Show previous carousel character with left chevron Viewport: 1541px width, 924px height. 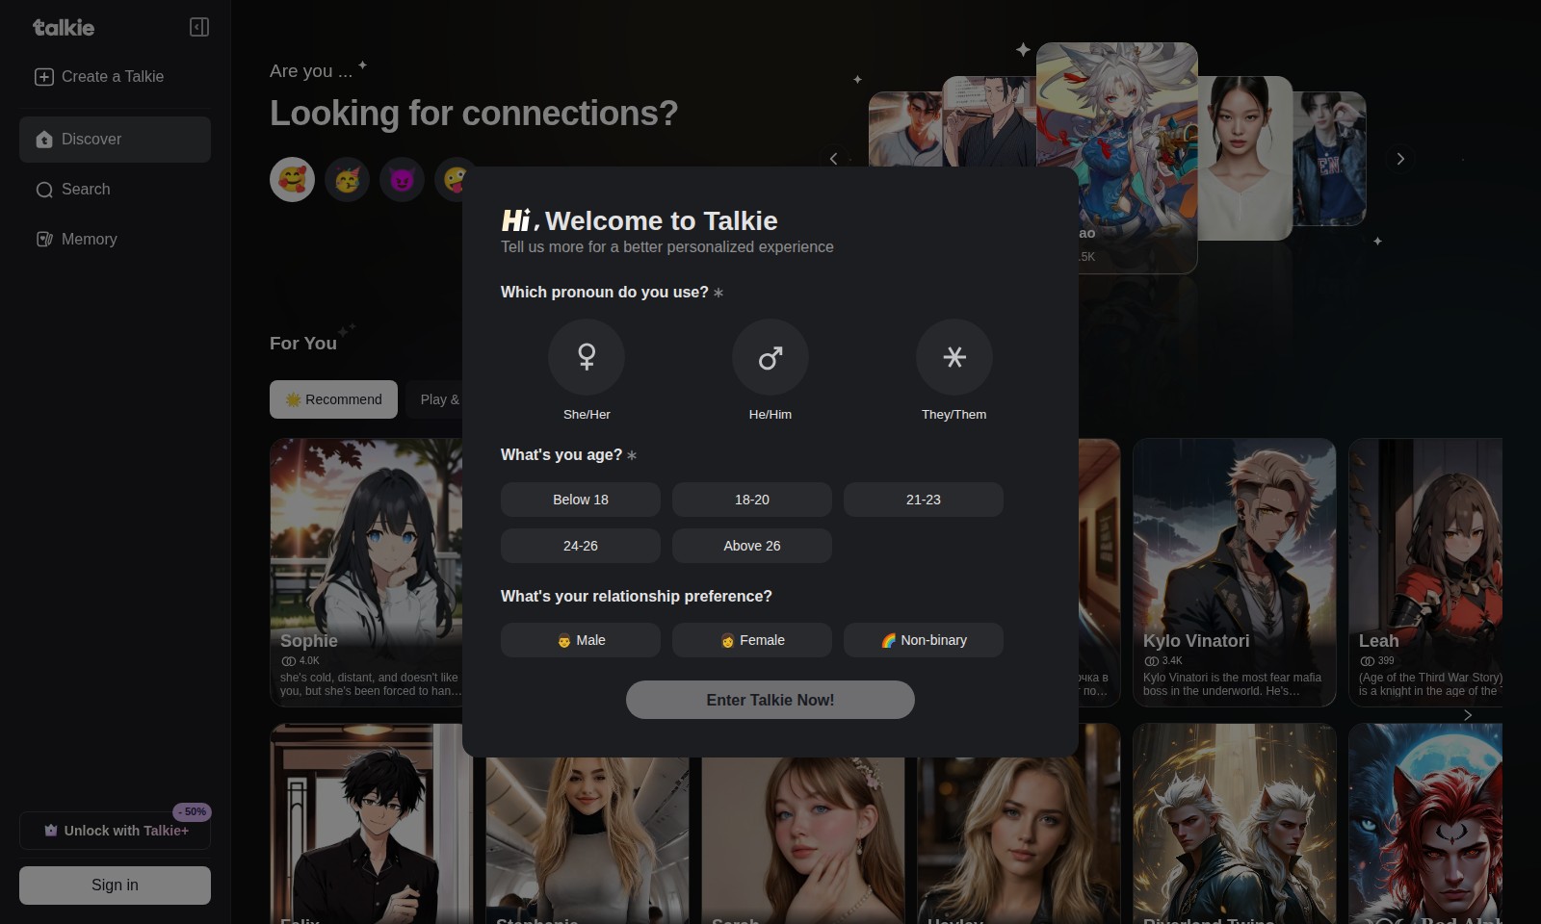834,159
